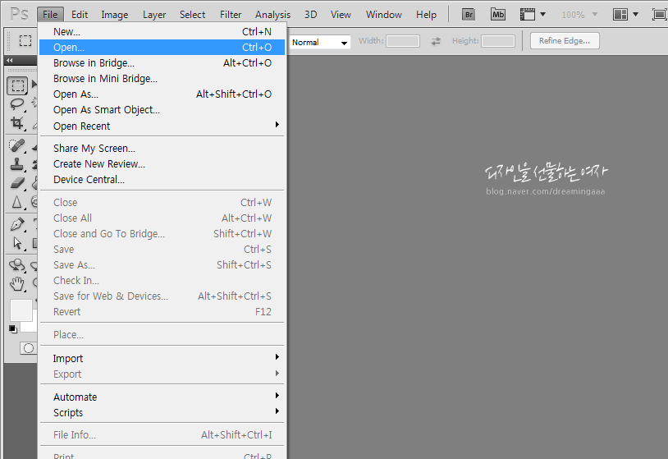Image resolution: width=668 pixels, height=459 pixels.
Task: Reset default foreground and background colors
Action: coord(12,328)
